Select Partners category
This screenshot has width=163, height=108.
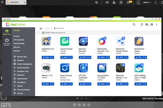[x=17, y=51]
